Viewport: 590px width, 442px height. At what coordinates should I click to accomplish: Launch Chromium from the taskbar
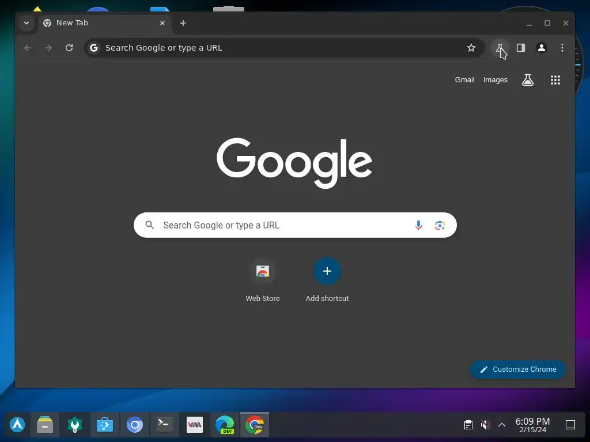135,425
